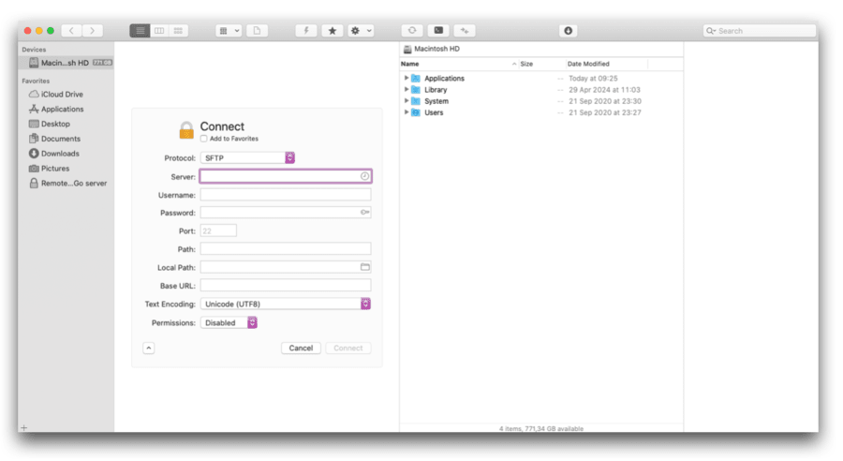Click the Server input field

286,176
